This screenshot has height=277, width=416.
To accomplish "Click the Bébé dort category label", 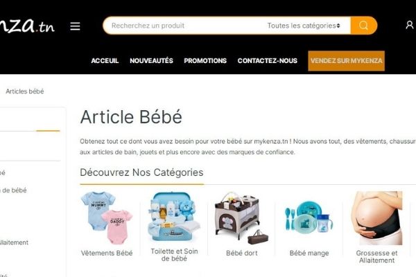I will [x=242, y=253].
